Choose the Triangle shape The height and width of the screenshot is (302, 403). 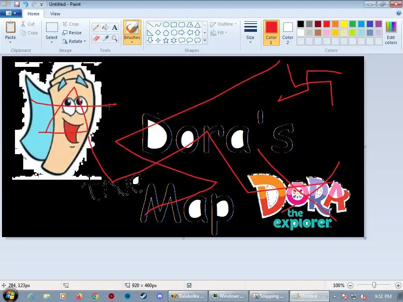coord(198,25)
